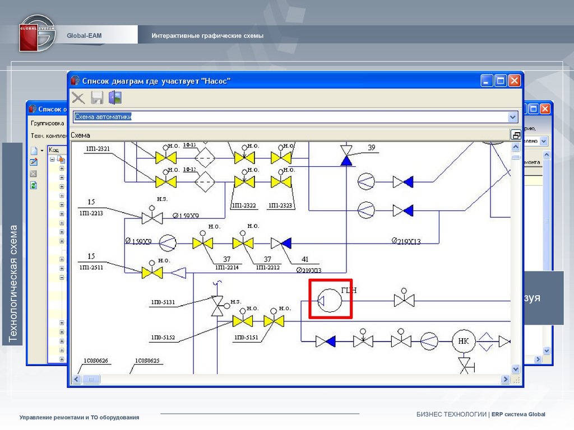Click the yellow valve labeled 1П1-2511
Viewport: 574px width, 430px height.
[x=151, y=272]
